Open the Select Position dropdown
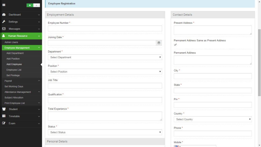261x147 pixels. [x=105, y=72]
